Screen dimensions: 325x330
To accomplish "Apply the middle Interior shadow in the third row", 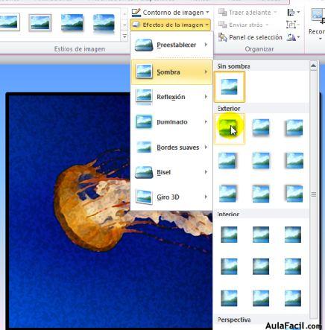I will pos(261,298).
